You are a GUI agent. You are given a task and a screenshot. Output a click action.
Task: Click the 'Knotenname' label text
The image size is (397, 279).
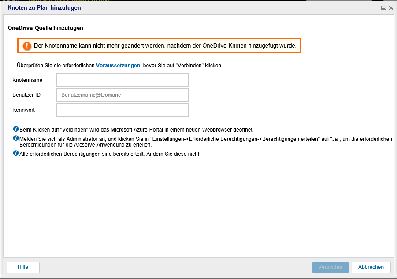pos(27,80)
